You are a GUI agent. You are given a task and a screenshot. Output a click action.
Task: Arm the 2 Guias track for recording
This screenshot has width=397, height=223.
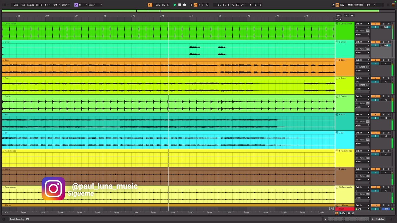pos(388,42)
